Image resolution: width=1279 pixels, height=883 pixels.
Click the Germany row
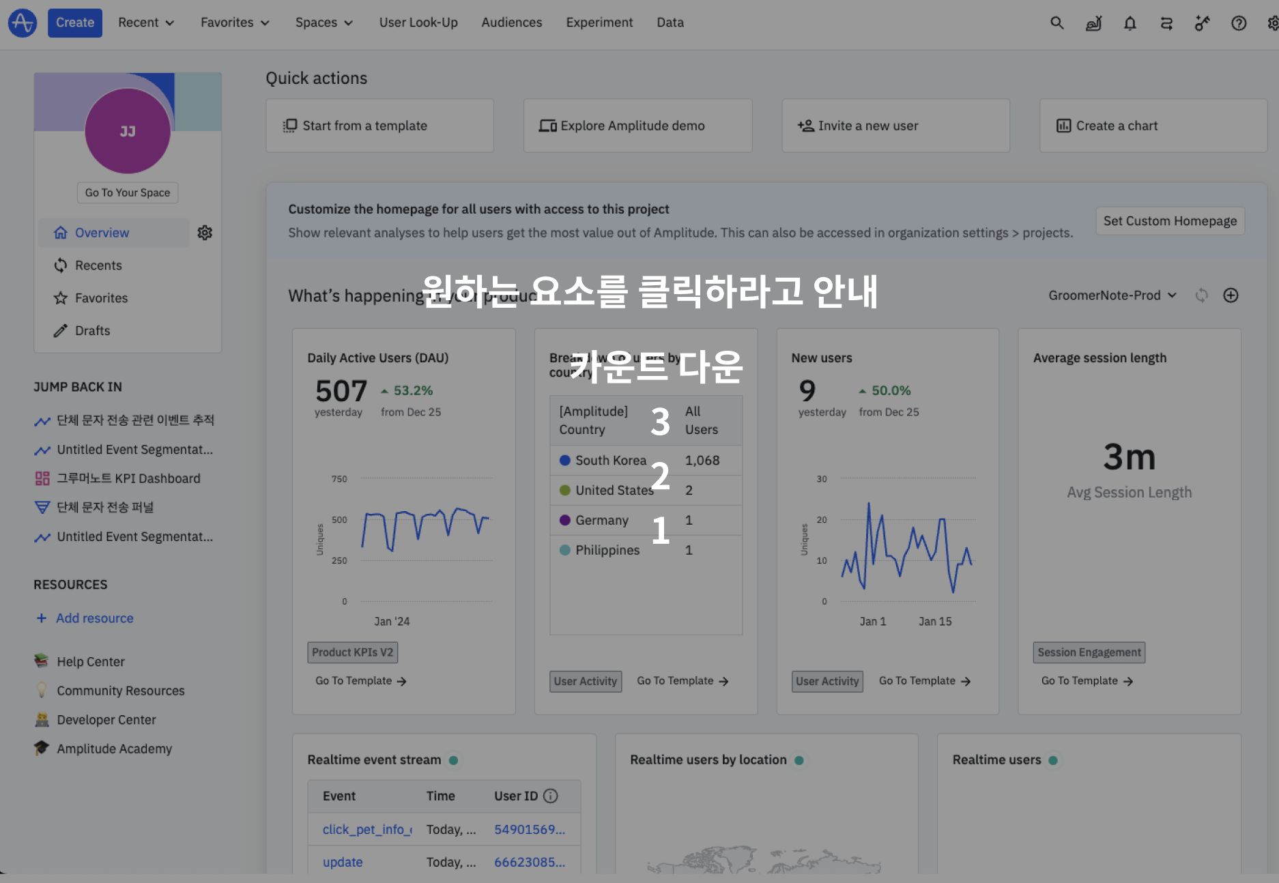(x=646, y=520)
